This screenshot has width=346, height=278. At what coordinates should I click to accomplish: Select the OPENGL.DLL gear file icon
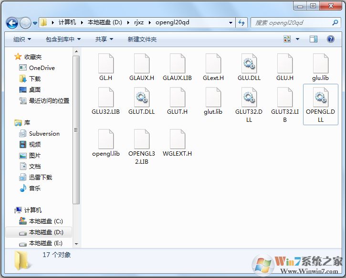[321, 97]
